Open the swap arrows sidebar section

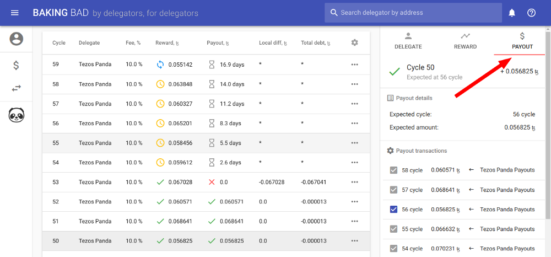pyautogui.click(x=16, y=88)
